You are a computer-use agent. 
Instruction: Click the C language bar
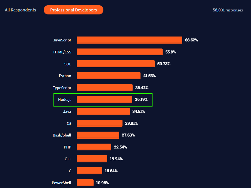point(89,171)
